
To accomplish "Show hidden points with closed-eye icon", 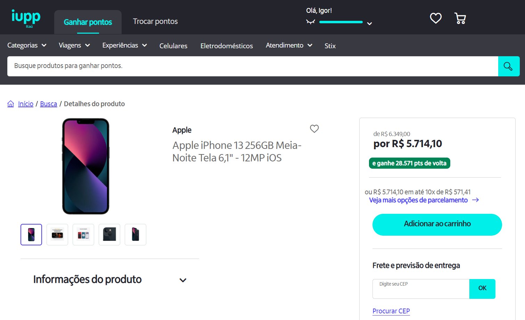I will [311, 22].
